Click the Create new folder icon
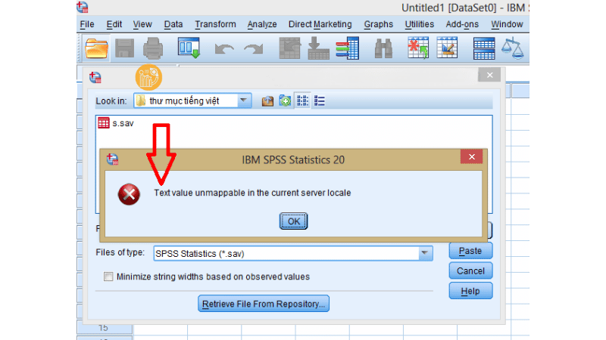606x340 pixels. (x=285, y=100)
